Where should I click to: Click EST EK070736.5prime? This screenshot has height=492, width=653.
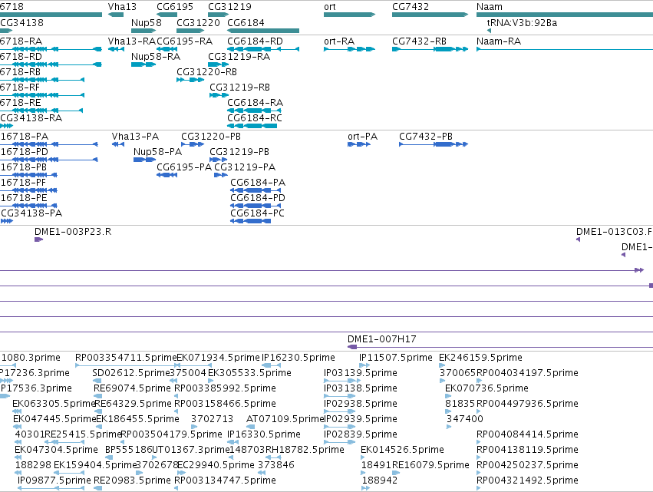[x=449, y=396]
